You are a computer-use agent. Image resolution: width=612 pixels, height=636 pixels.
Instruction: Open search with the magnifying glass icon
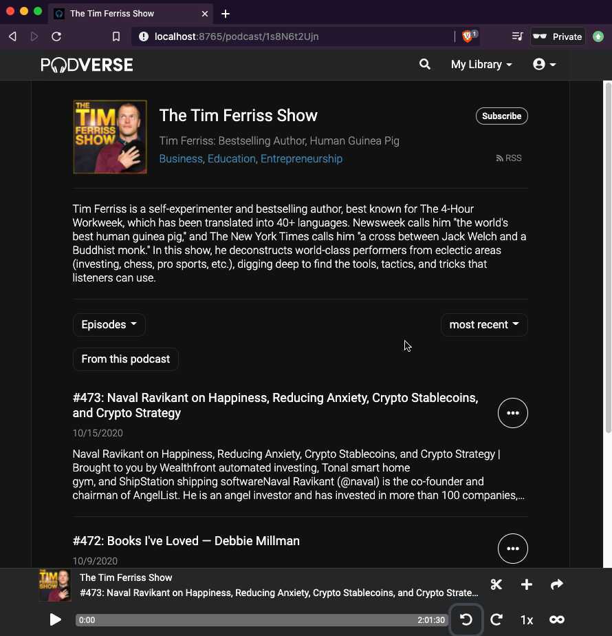click(x=424, y=64)
